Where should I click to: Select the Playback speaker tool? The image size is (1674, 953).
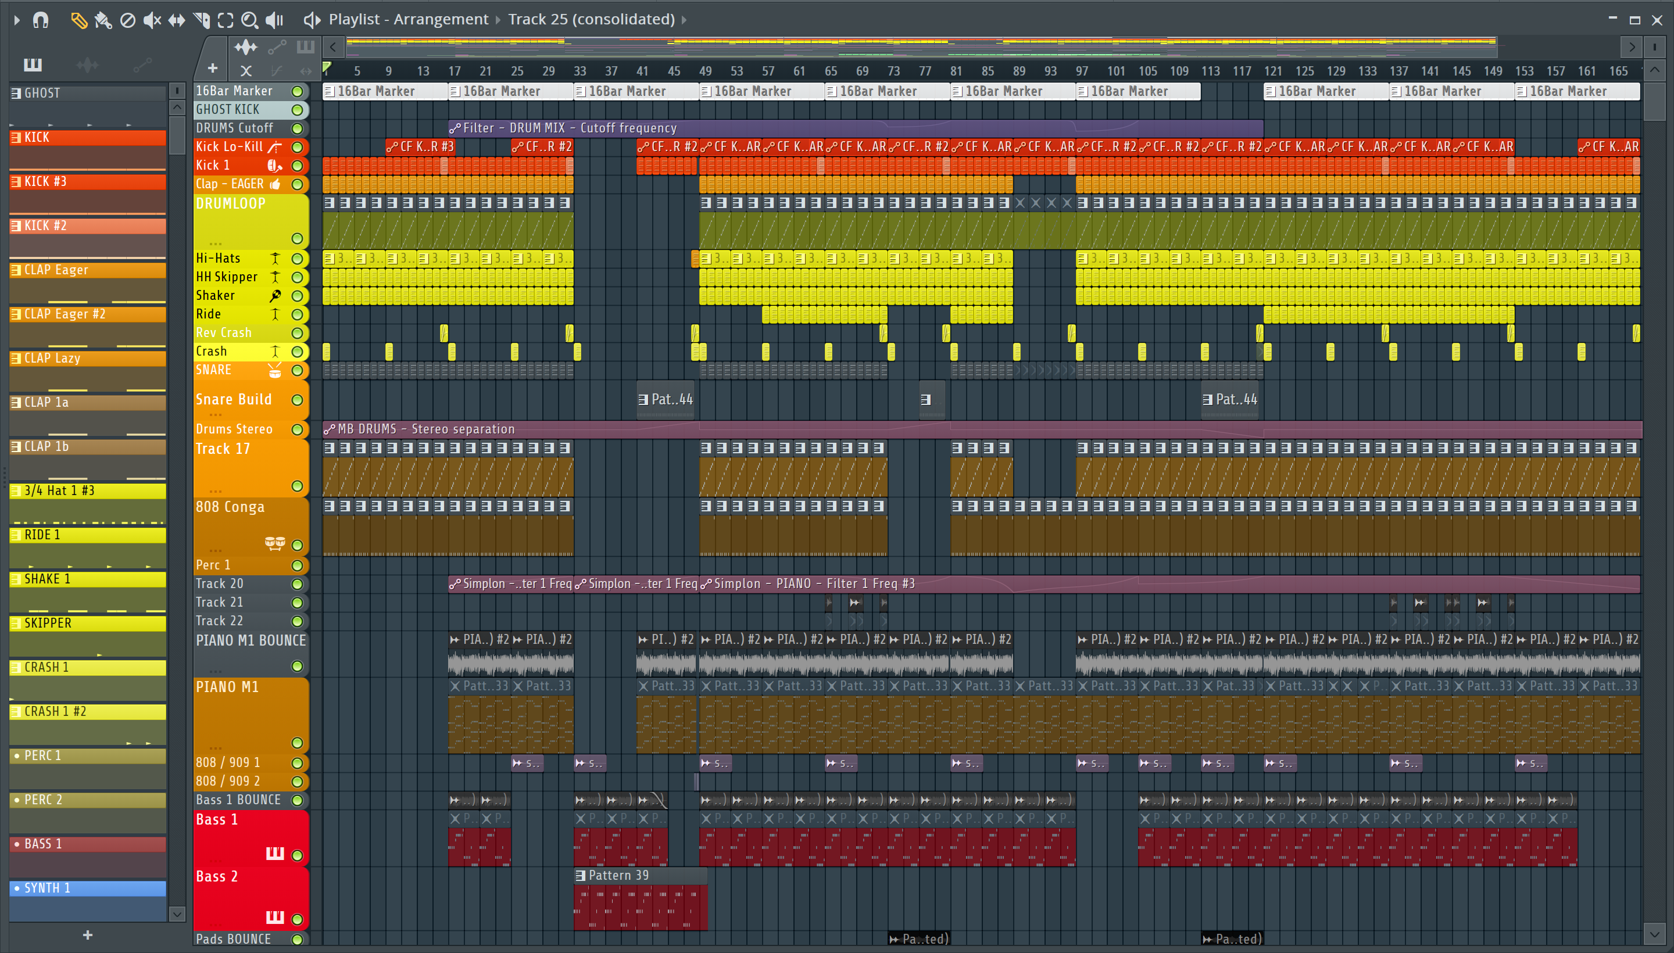[x=274, y=20]
